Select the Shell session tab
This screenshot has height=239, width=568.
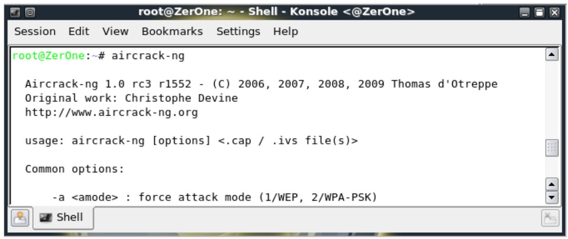(63, 218)
